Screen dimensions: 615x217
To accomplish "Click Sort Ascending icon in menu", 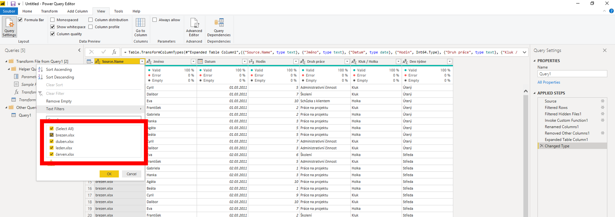I will point(41,69).
